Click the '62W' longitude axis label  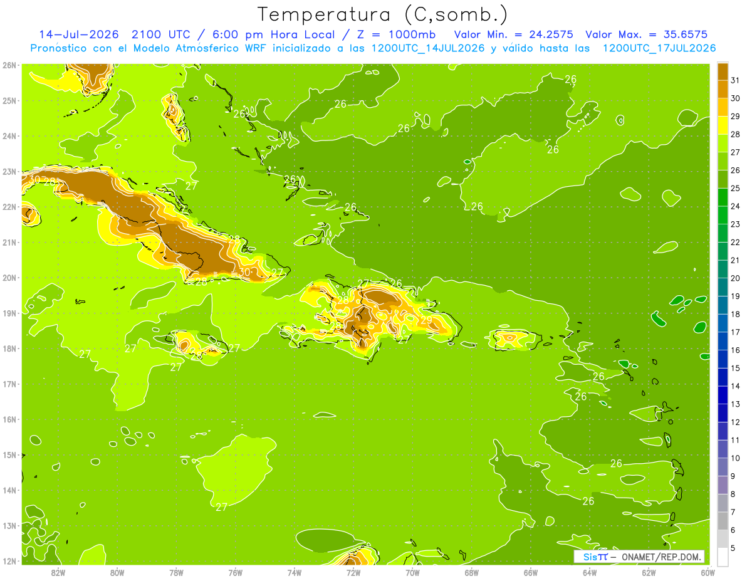(649, 573)
